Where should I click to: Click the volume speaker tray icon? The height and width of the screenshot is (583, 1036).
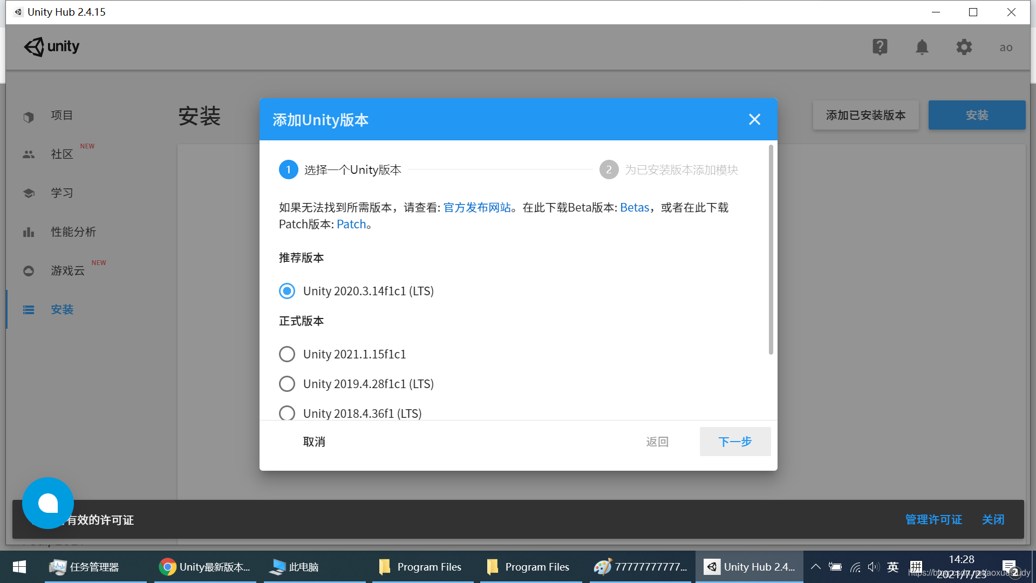coord(874,567)
